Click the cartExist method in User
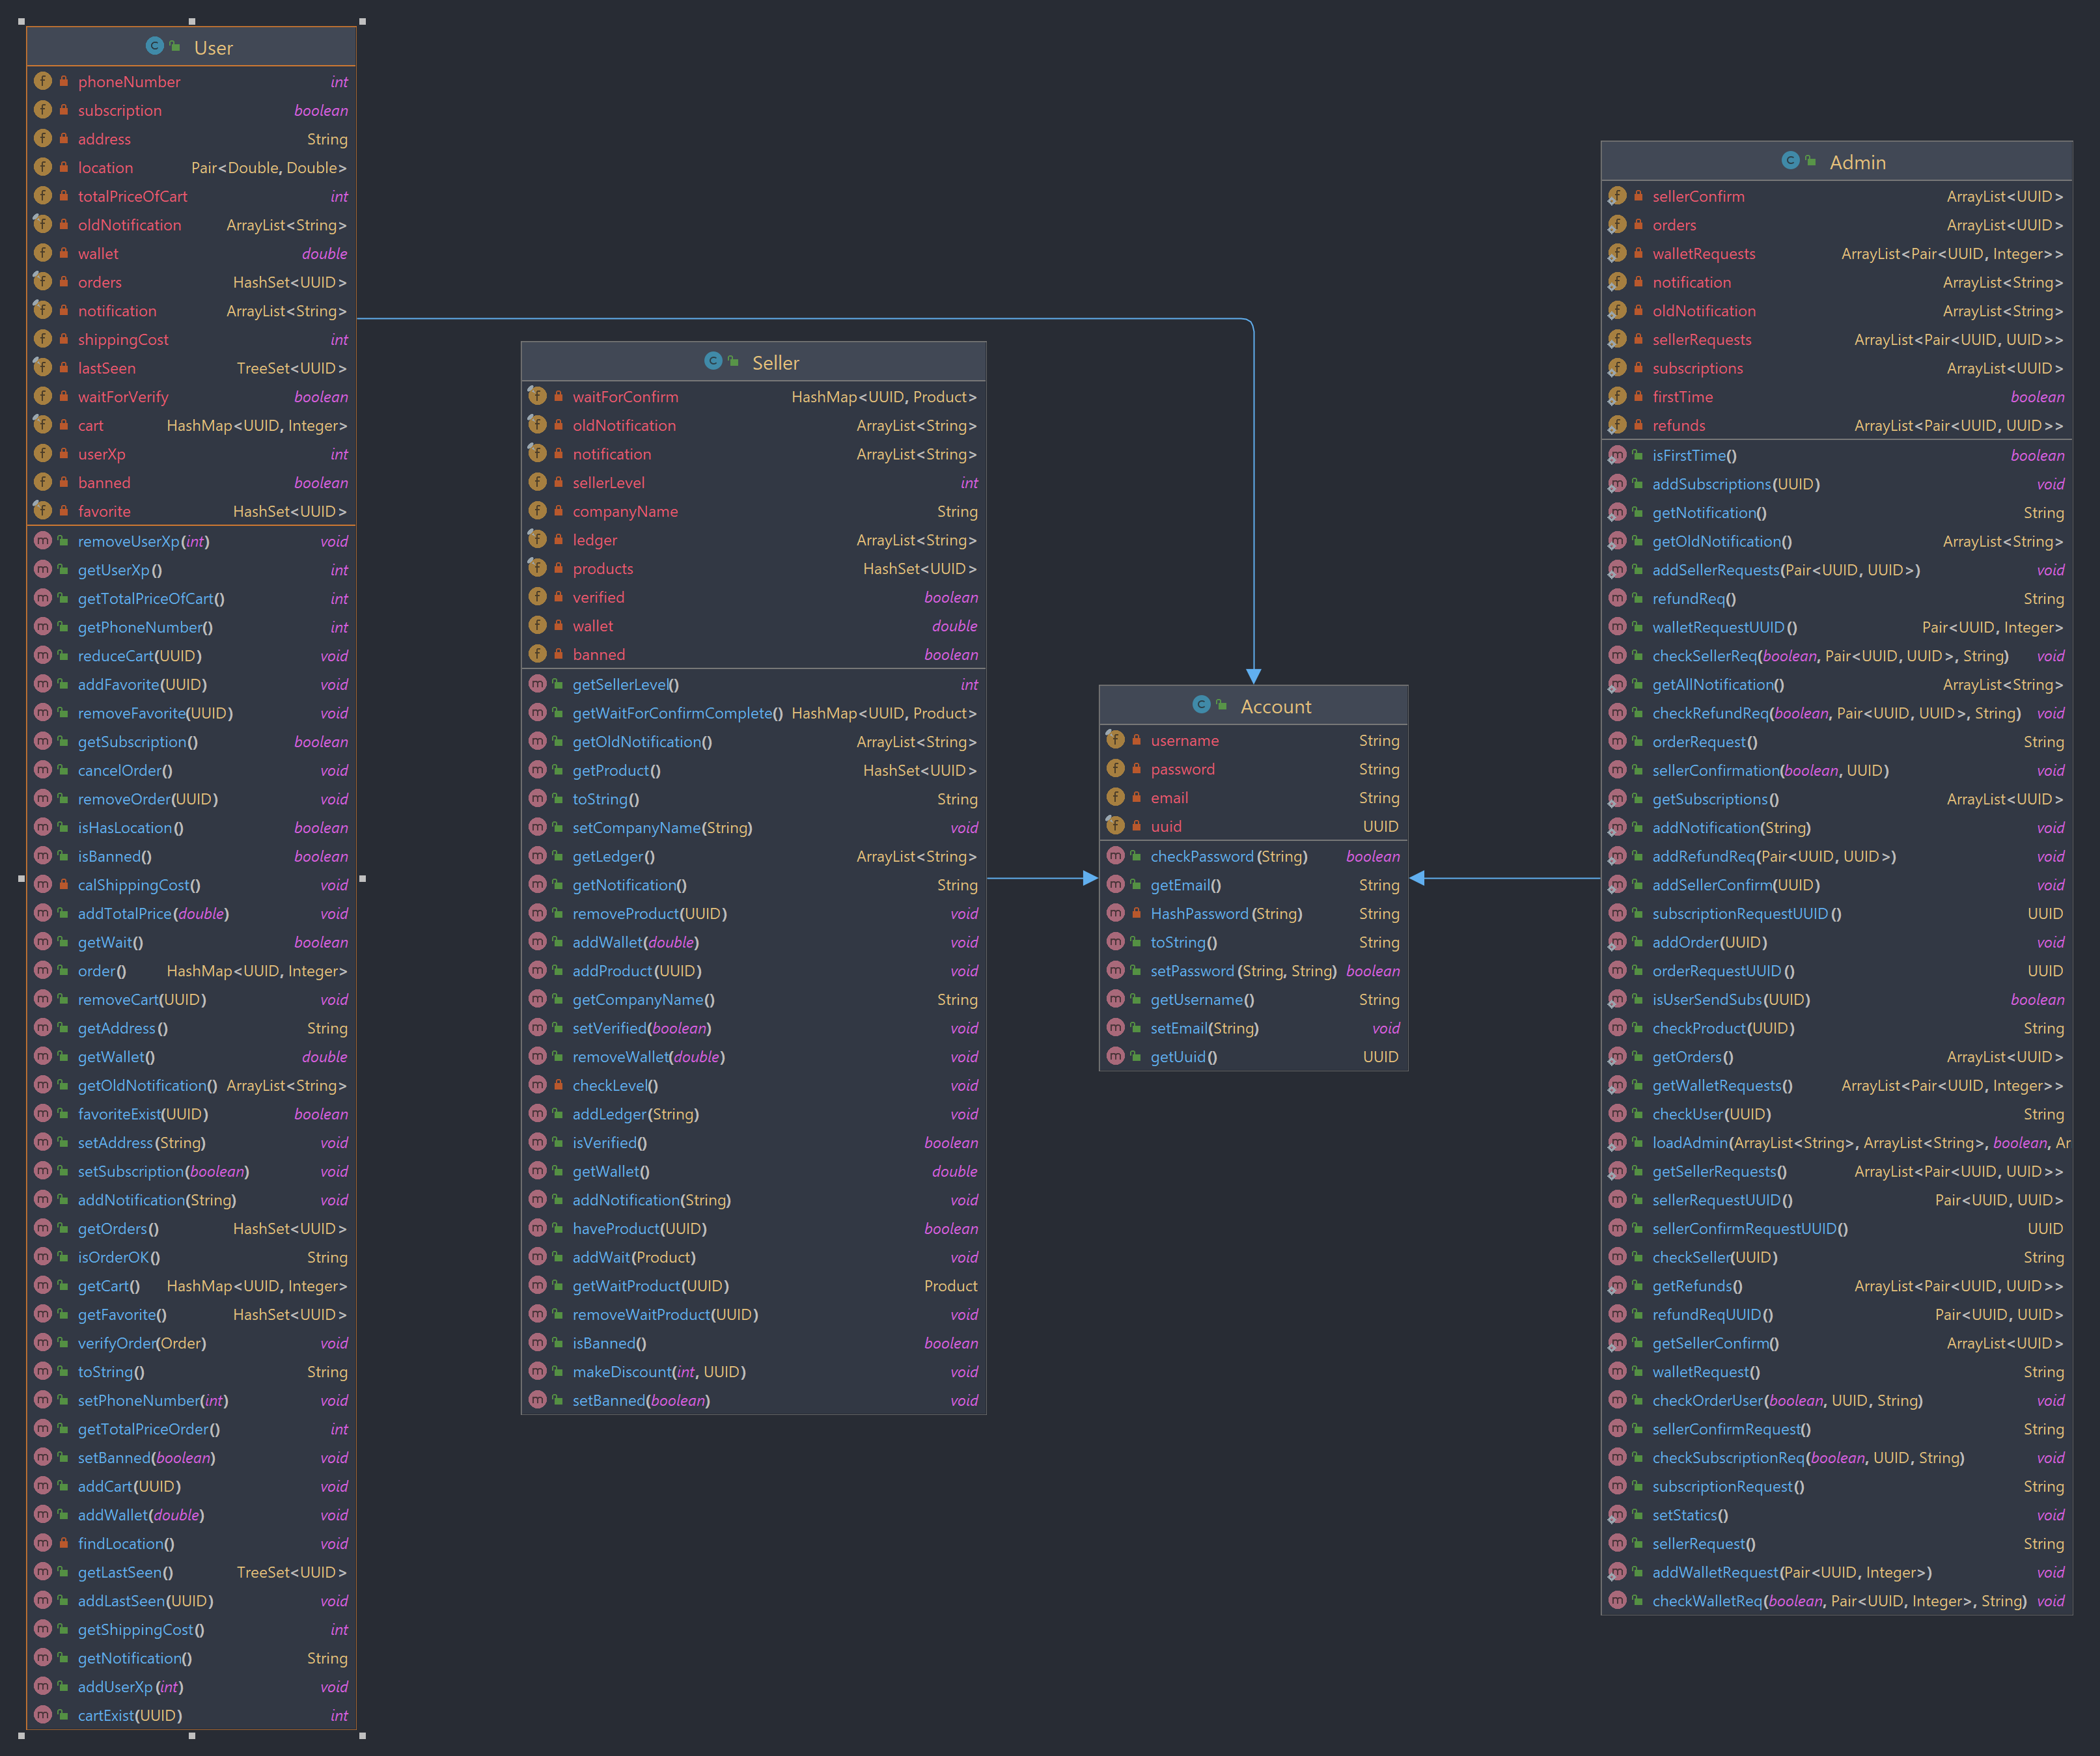The height and width of the screenshot is (1756, 2100). [130, 1715]
